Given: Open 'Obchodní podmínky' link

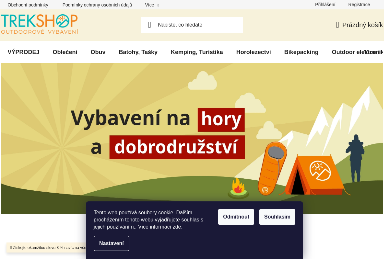Looking at the screenshot, I should (x=28, y=5).
